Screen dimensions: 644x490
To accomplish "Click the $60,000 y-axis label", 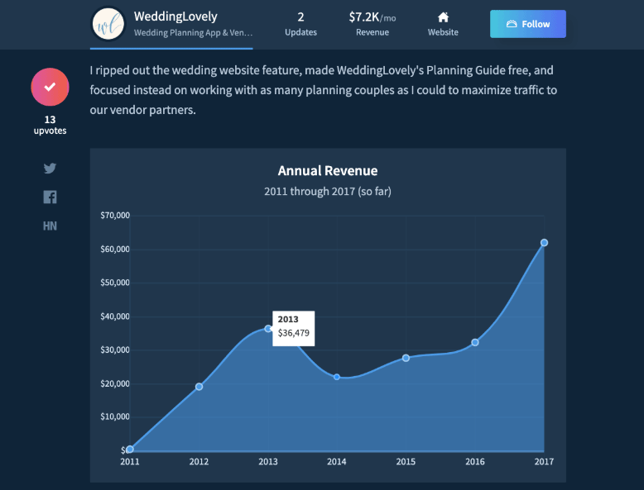I will pyautogui.click(x=115, y=250).
